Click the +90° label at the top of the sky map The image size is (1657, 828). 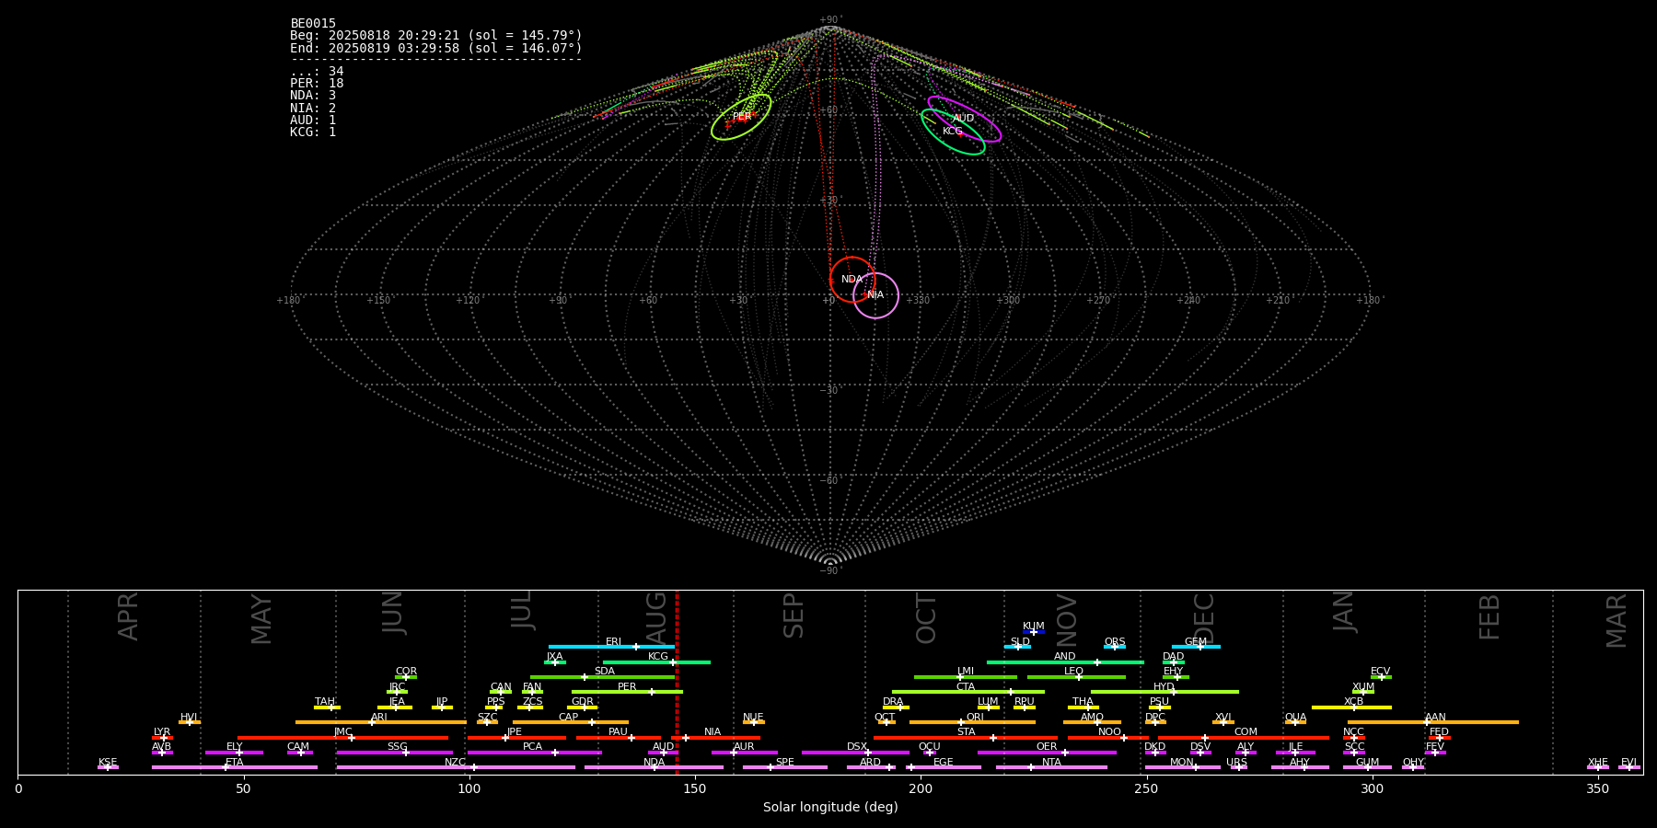[830, 20]
